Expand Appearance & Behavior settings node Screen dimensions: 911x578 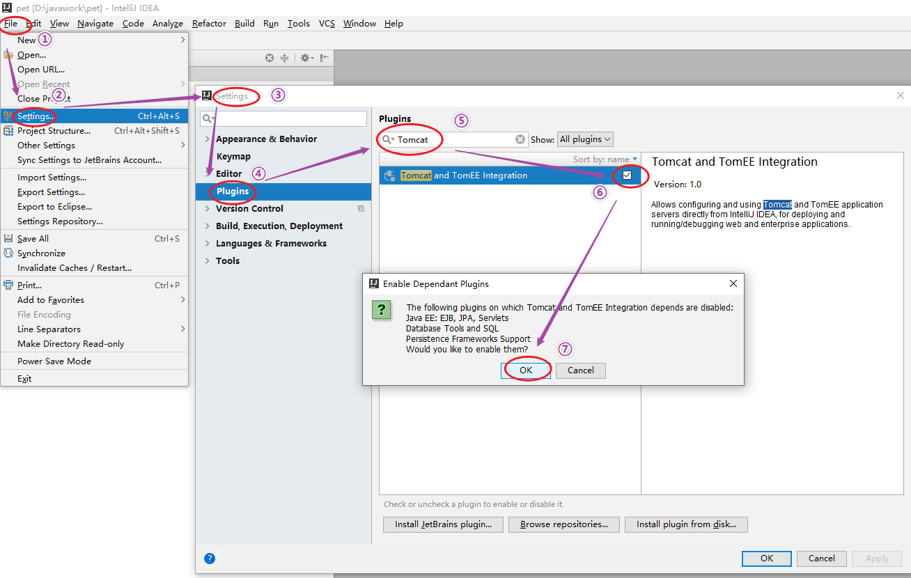[x=208, y=139]
